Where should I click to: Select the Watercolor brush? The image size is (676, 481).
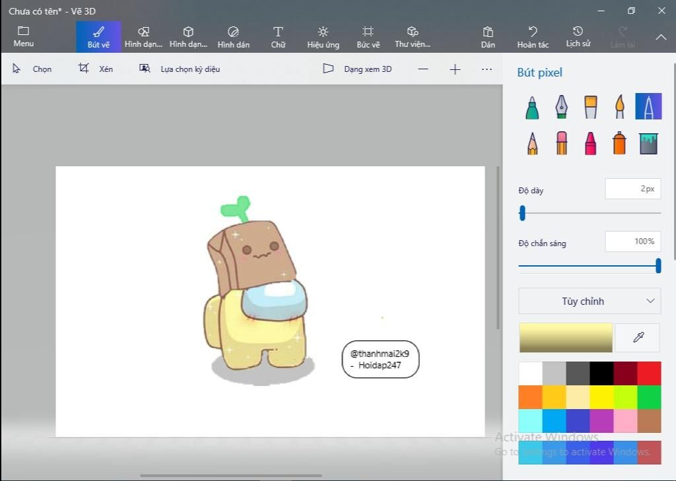[619, 107]
